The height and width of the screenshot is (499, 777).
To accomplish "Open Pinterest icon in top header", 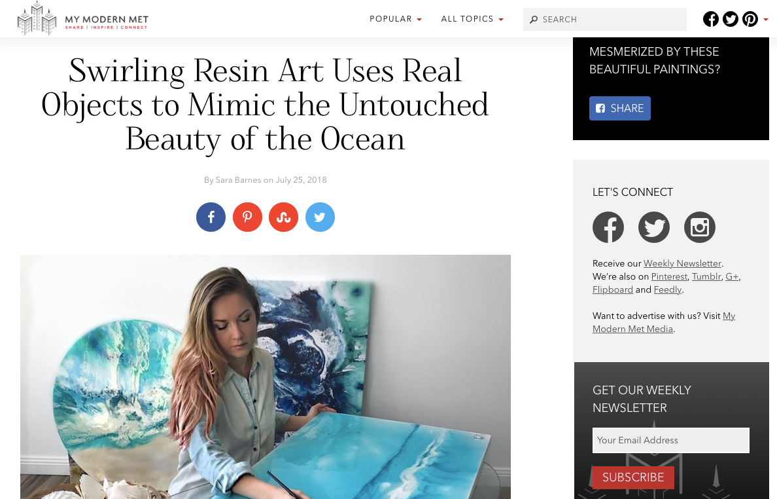I will [750, 19].
